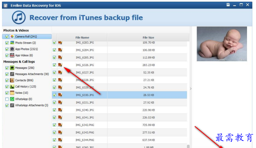The width and height of the screenshot is (256, 148).
Task: Uncheck the App Videos checkbox
Action: [x=7, y=56]
